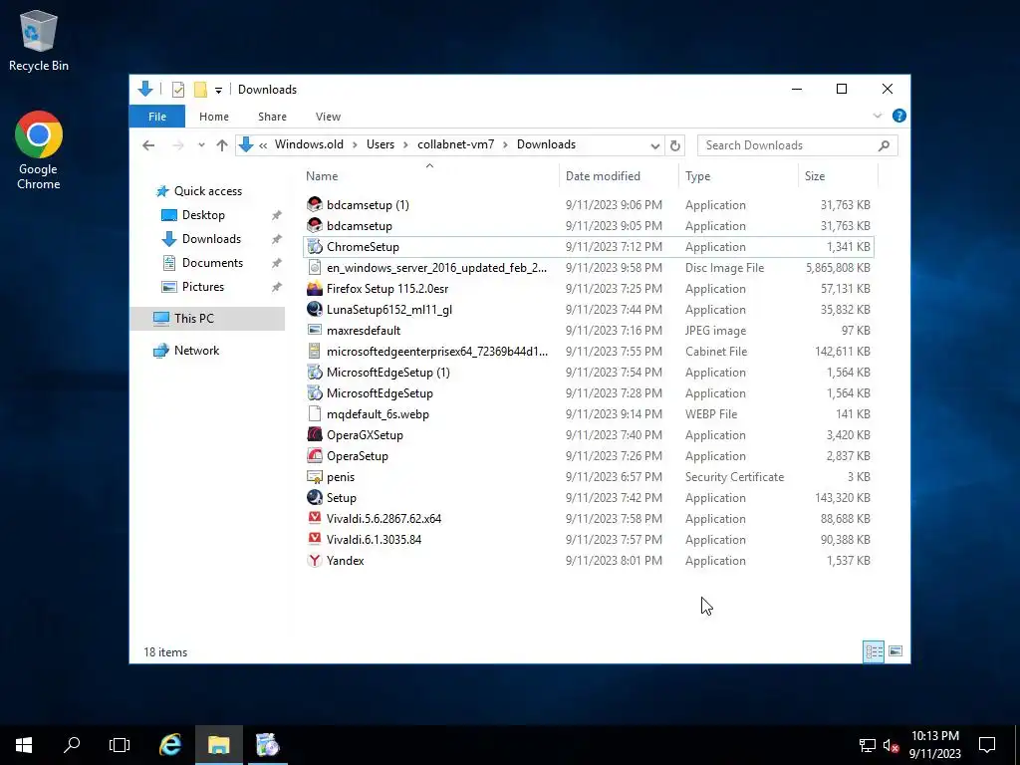Sort by the Type column header
Viewport: 1020px width, 765px height.
[x=697, y=176]
